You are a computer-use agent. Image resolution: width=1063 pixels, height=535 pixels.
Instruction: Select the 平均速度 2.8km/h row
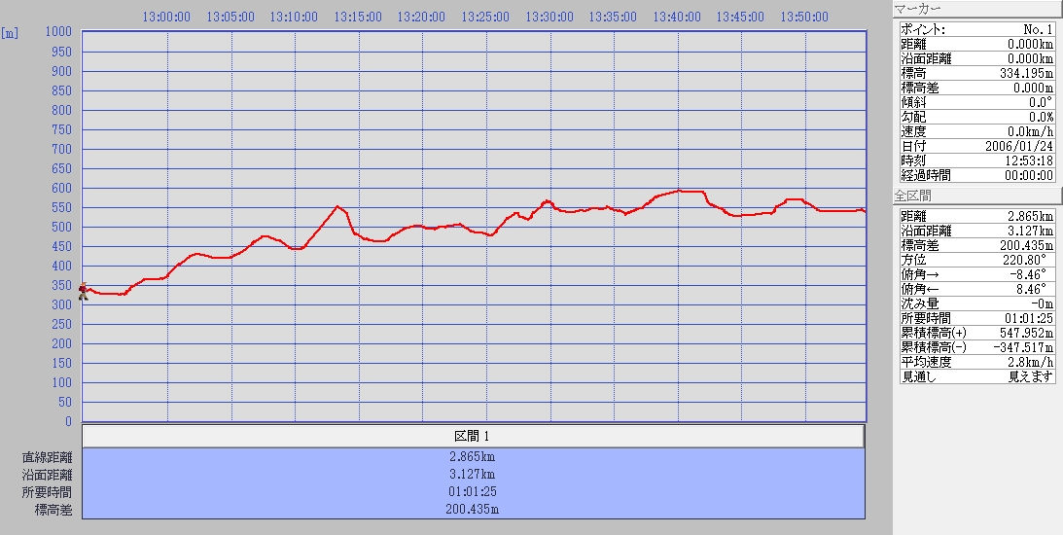click(x=975, y=362)
